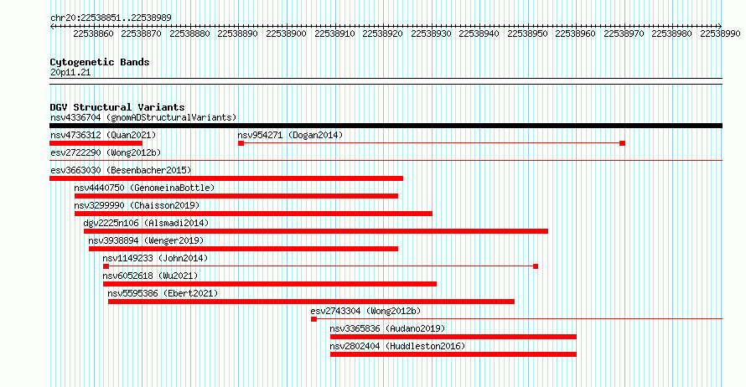Open nsv3938894 (Wenger2019) label
Image resolution: width=746 pixels, height=387 pixels.
146,240
